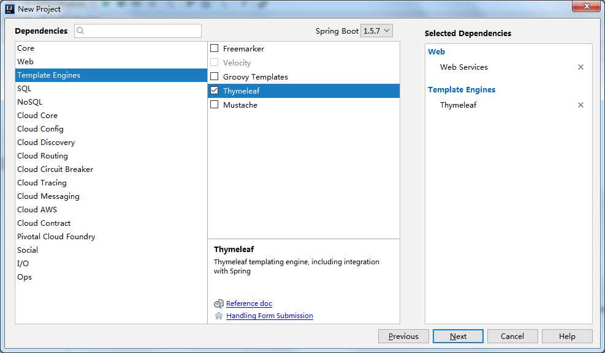Screen dimensions: 605x353
Task: Select the Cloud Tracing category
Action: (111, 183)
